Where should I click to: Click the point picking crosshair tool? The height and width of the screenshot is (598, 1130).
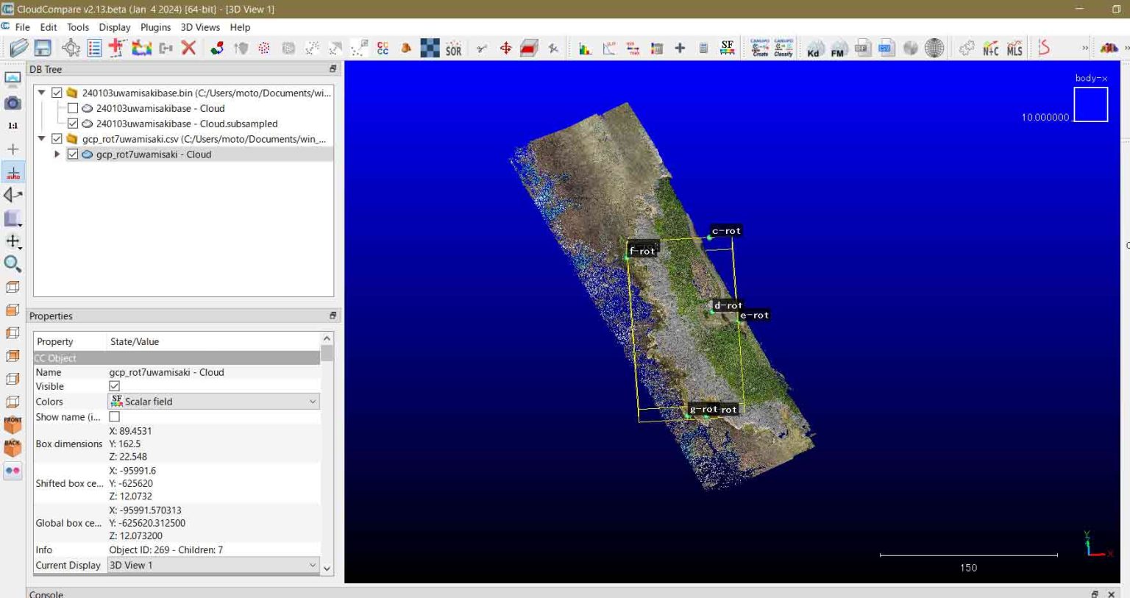point(71,49)
